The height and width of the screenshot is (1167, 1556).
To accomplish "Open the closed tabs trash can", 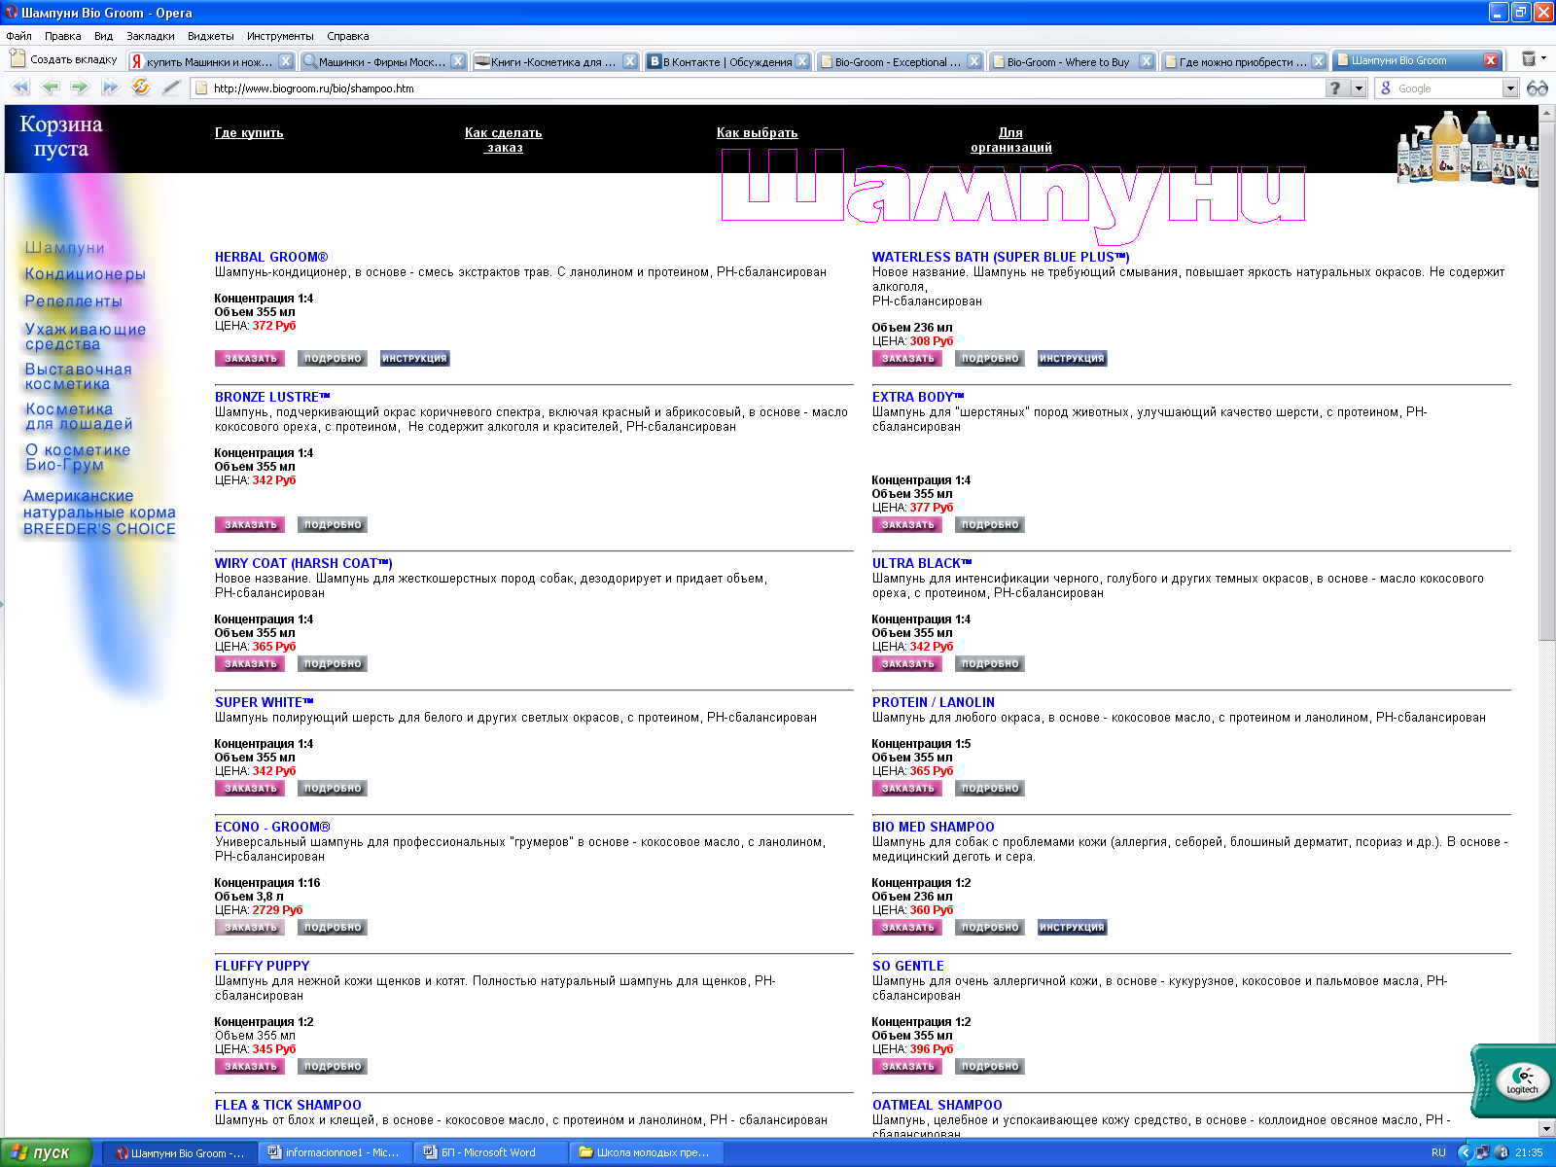I will click(1528, 59).
